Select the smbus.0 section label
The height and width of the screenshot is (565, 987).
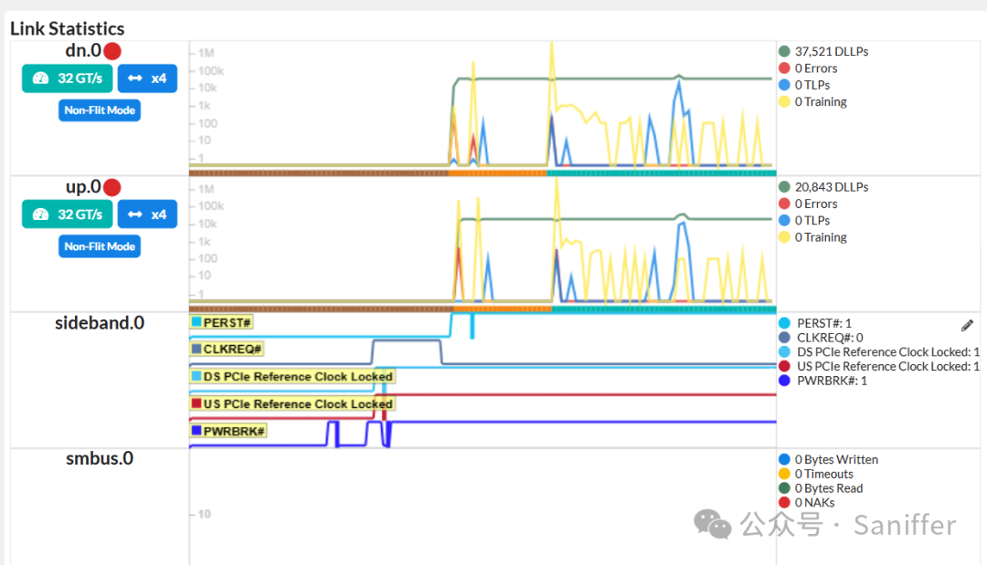99,458
